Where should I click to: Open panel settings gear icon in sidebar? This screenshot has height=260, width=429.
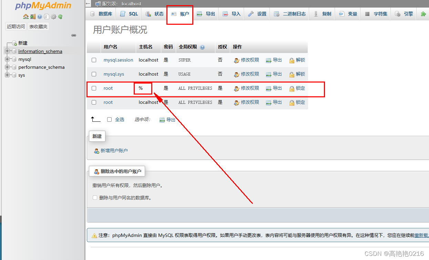coord(53,16)
